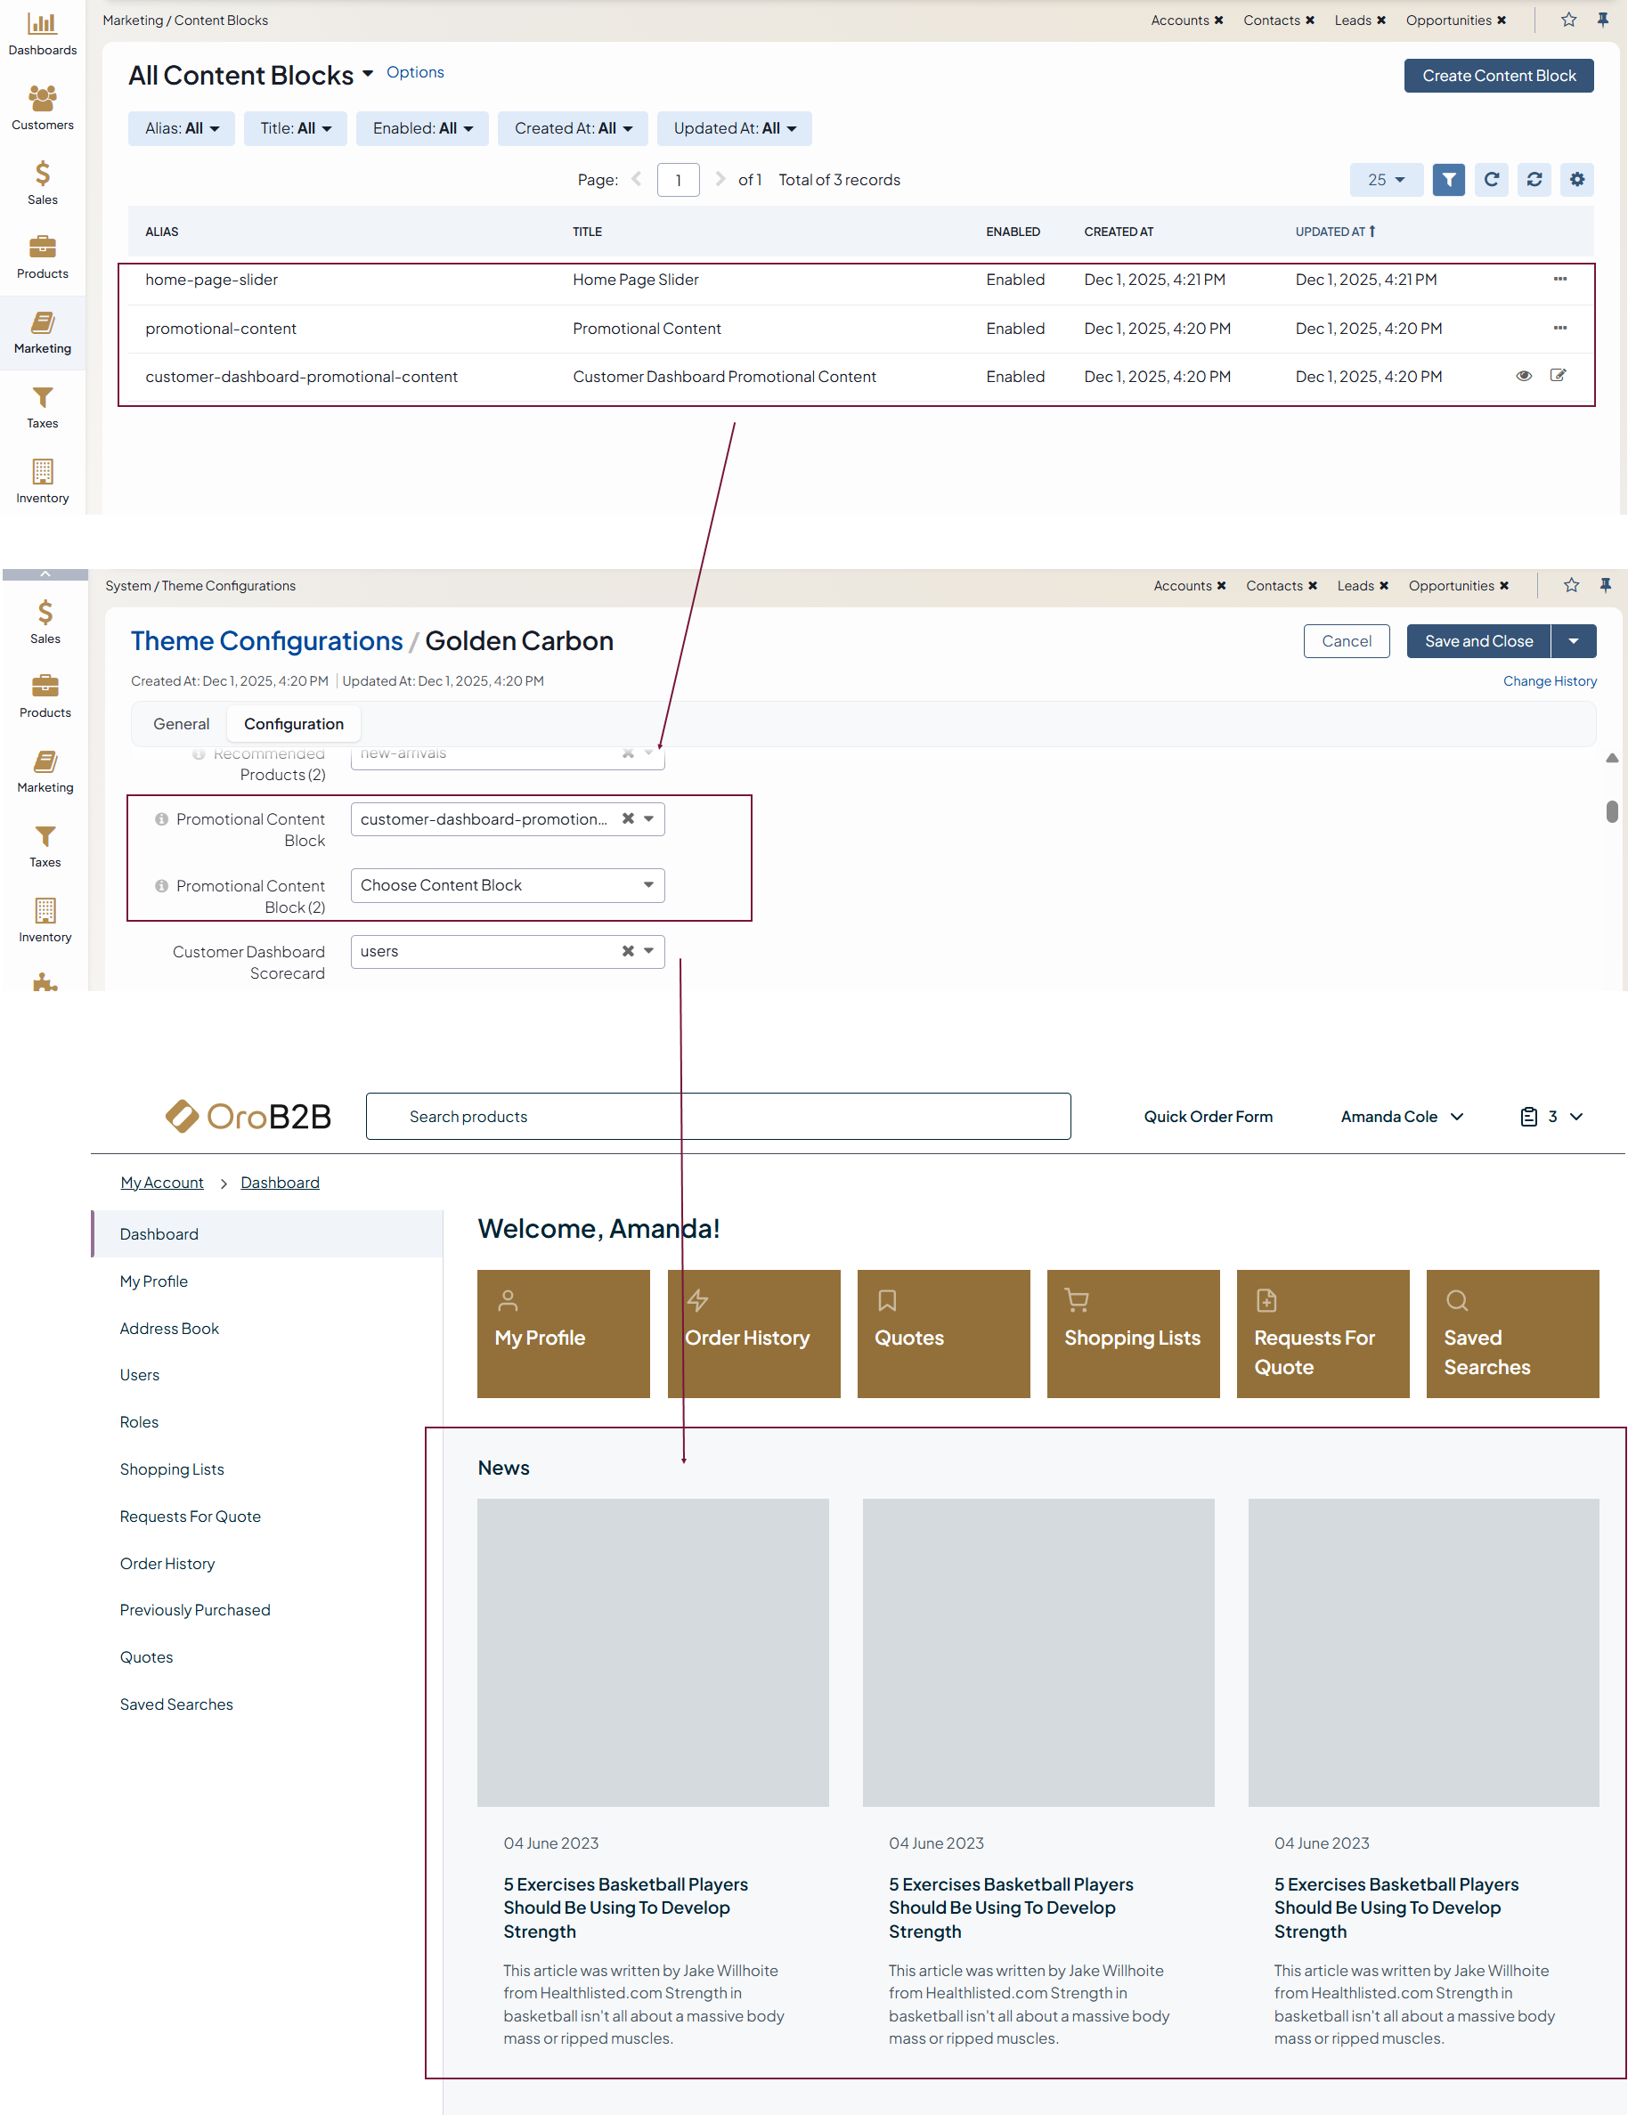The image size is (1628, 2115).
Task: Expand the Enabled: All filter dropdown
Action: (x=422, y=129)
